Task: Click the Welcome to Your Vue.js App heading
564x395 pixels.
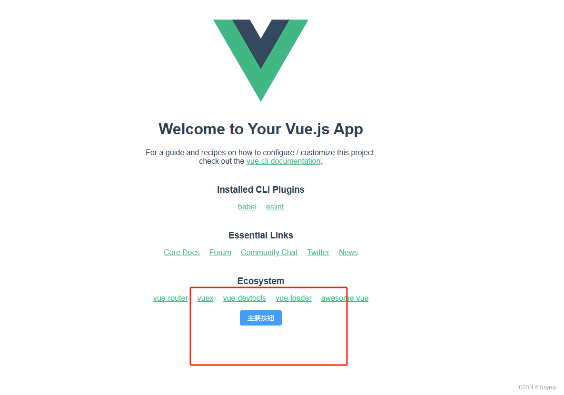Action: (261, 129)
